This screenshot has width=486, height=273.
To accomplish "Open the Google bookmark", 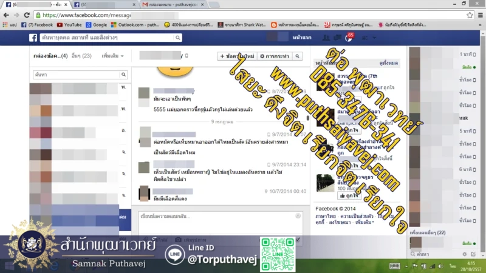I will coord(97,25).
